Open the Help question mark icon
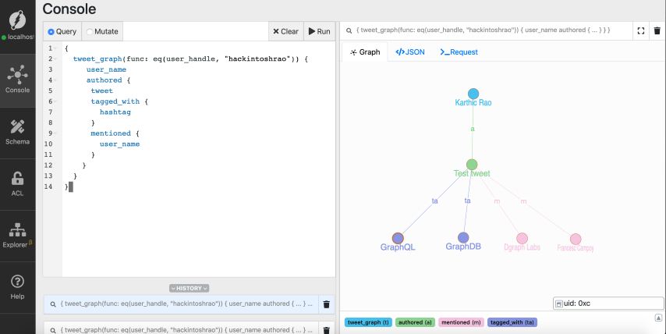This screenshot has height=334, width=666. point(17,286)
